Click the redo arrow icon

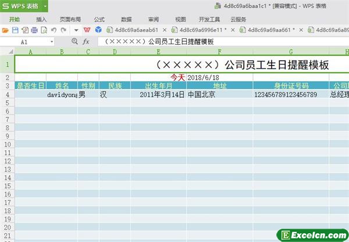tap(63, 30)
